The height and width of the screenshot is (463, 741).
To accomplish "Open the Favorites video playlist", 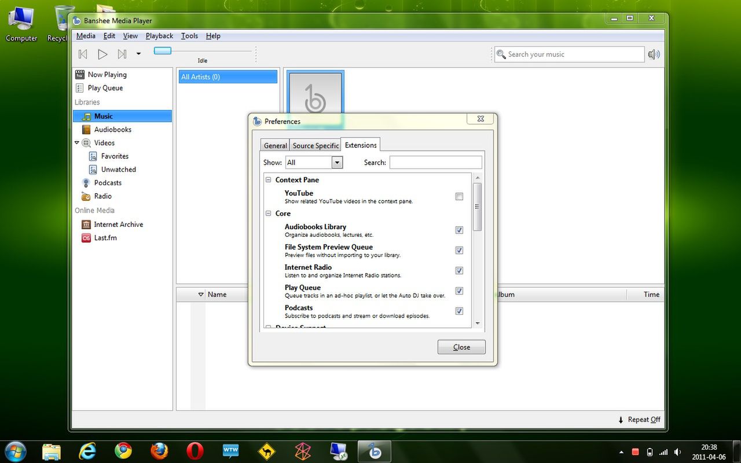I will click(x=115, y=156).
